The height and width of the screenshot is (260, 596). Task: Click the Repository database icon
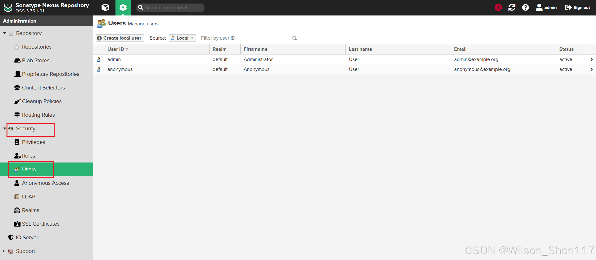(x=11, y=33)
